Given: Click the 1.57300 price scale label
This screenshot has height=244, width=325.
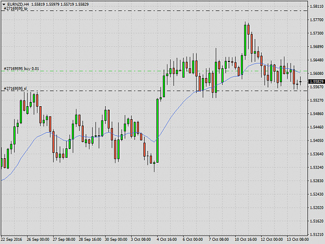Looking at the screenshot, I should (317, 33).
